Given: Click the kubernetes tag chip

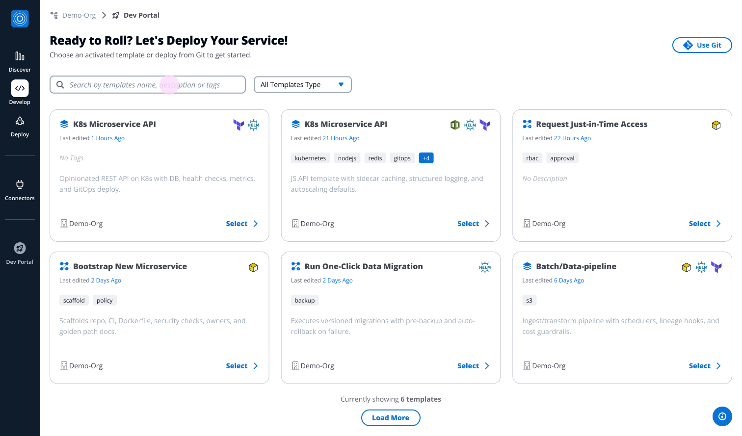Looking at the screenshot, I should (310, 158).
